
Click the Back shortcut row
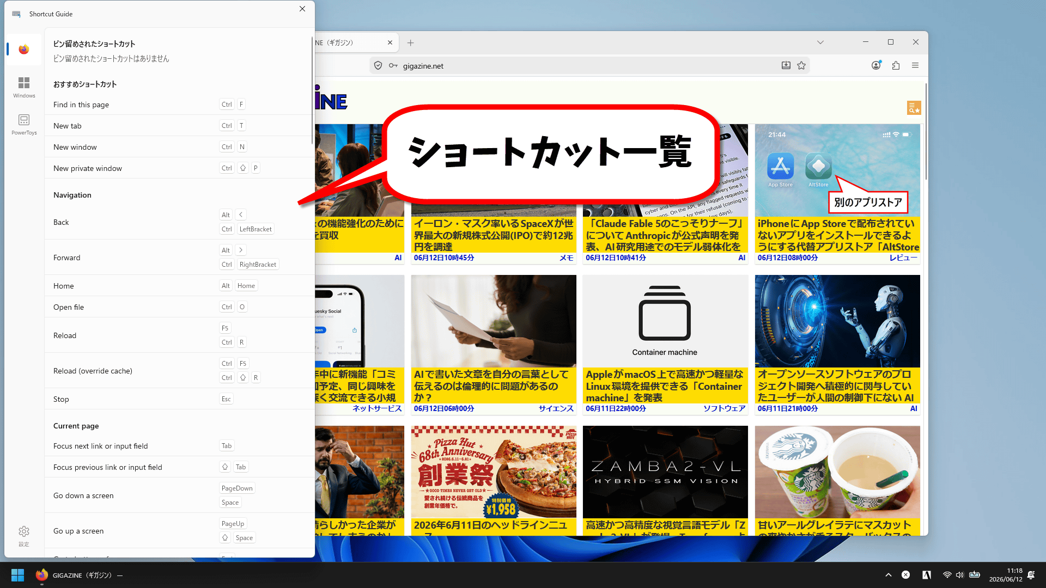click(179, 222)
